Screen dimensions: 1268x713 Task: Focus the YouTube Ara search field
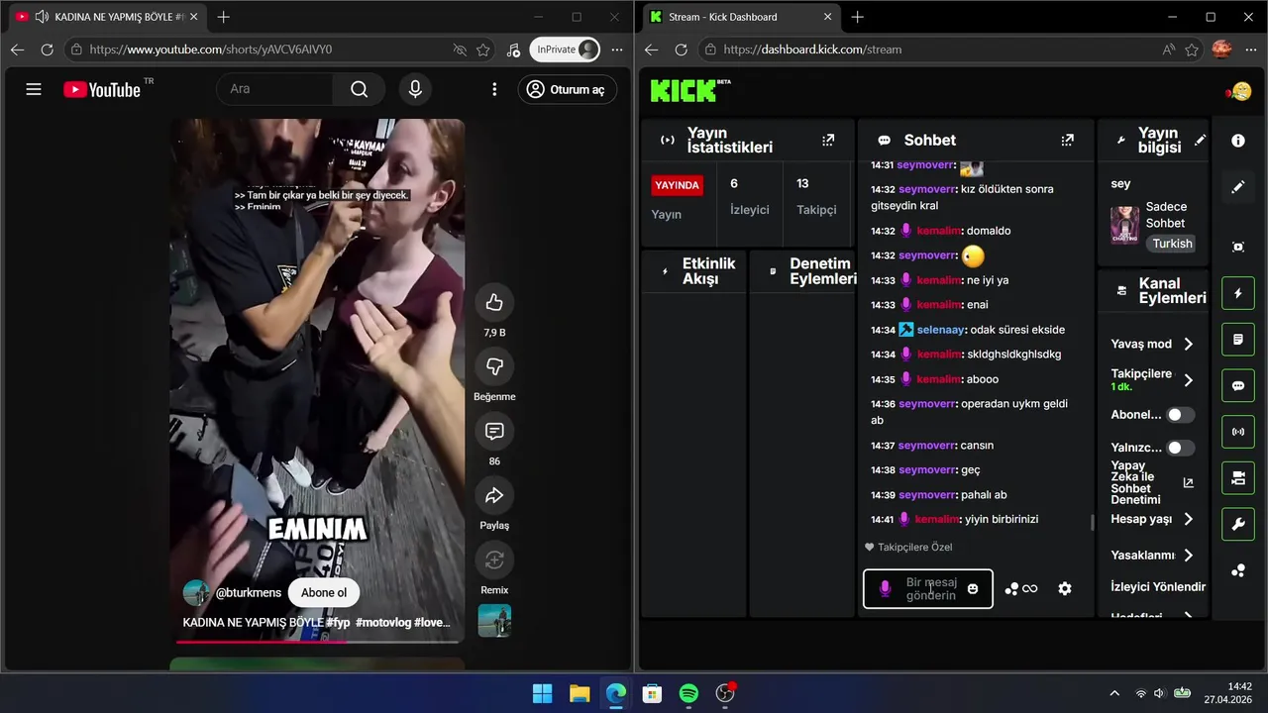point(274,89)
